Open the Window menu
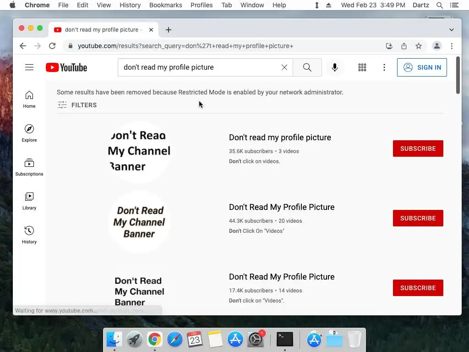 click(252, 5)
